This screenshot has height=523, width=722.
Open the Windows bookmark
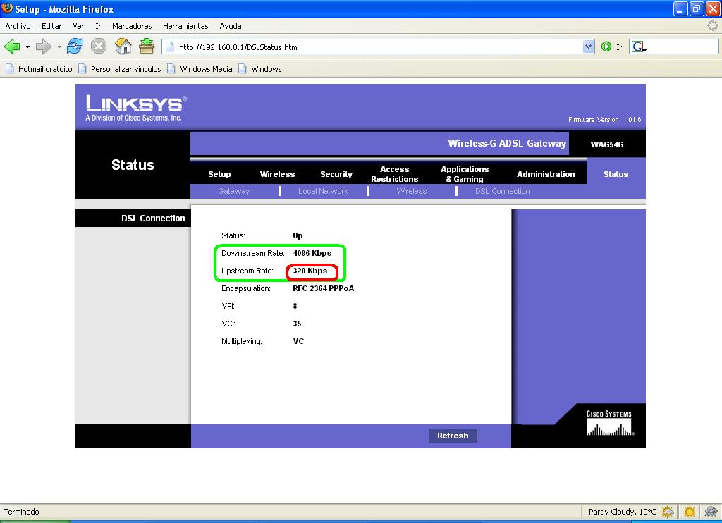coord(260,69)
